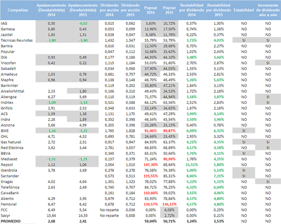Select PROMEDIO 59,04% payout 2014 value

coord(151,221)
